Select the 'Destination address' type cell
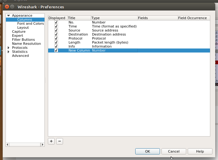The image size is (218, 160). [109, 34]
